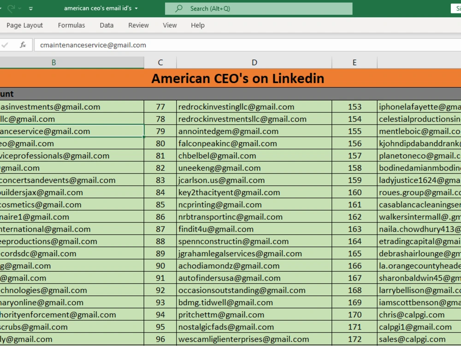The width and height of the screenshot is (461, 346).
Task: Open the Help tab
Action: pos(198,25)
